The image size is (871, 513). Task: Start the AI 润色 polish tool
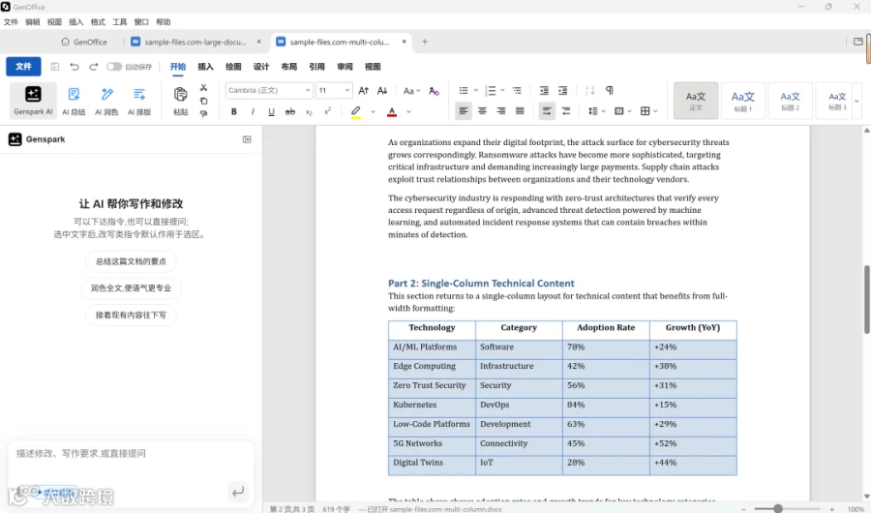tap(106, 100)
